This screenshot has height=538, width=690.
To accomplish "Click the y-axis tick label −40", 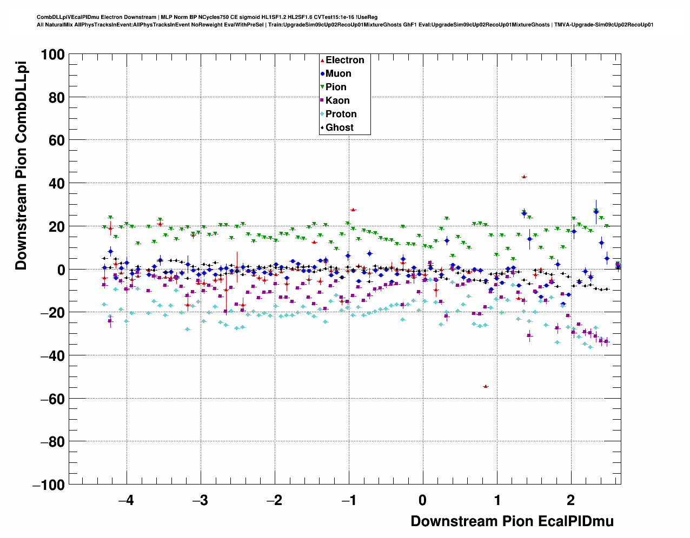I will pyautogui.click(x=52, y=355).
